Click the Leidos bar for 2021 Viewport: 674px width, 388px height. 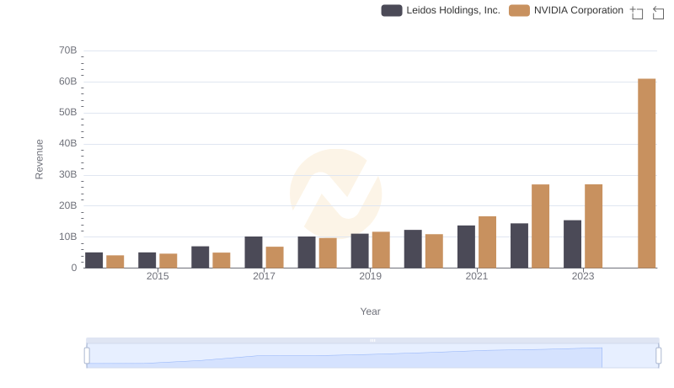[466, 247]
